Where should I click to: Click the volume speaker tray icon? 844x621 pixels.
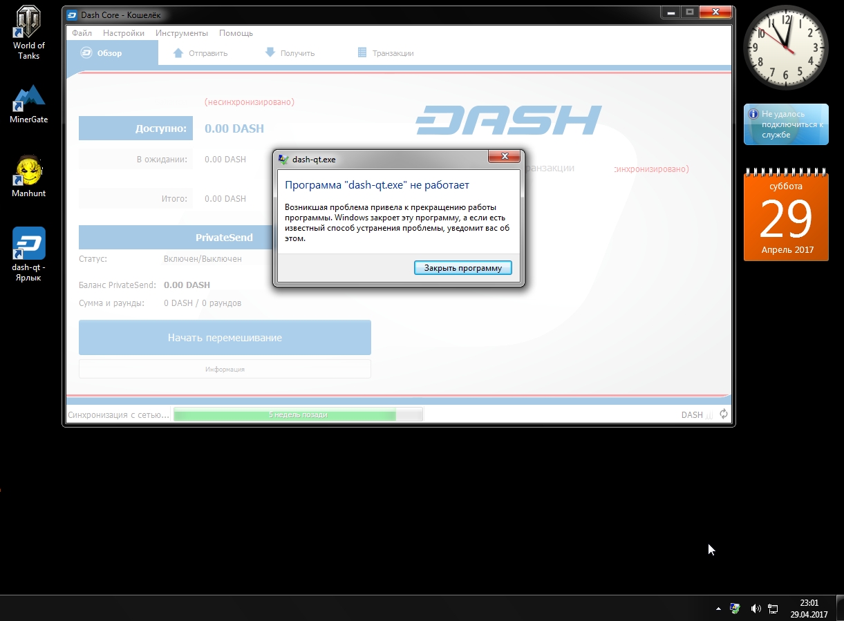[x=755, y=609]
